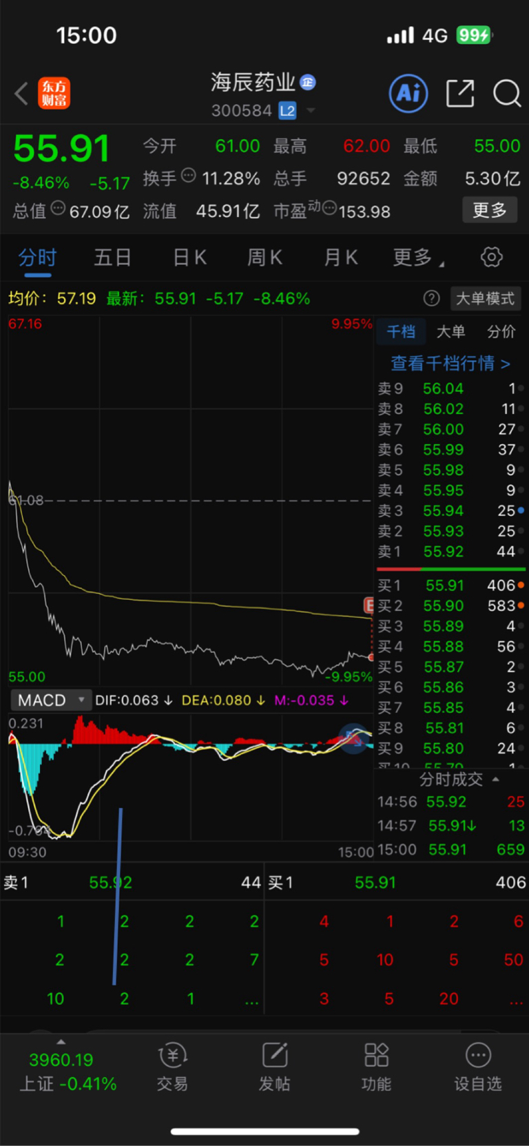The height and width of the screenshot is (1146, 529).
Task: Tap 上证 index 3960.19 ticker
Action: pyautogui.click(x=68, y=1072)
